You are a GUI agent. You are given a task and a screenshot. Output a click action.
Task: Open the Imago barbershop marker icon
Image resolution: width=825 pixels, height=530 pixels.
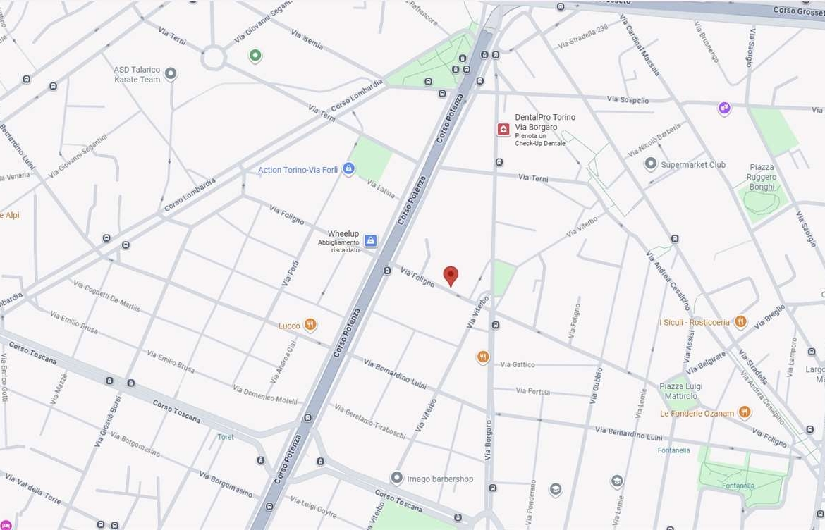[397, 478]
